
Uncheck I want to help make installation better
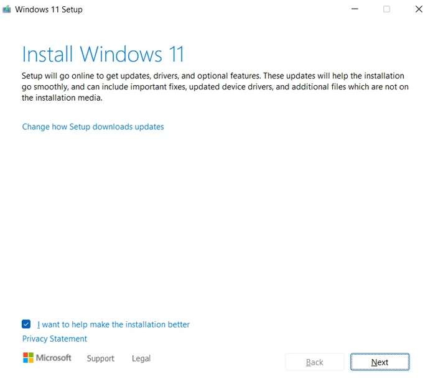26,324
